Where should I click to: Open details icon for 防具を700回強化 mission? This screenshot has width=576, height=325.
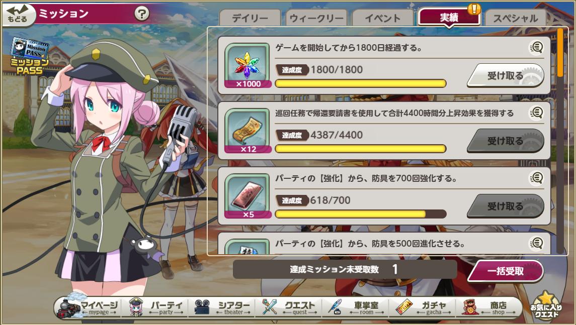click(x=536, y=178)
